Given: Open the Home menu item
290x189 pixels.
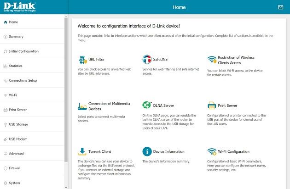Looking at the screenshot, I should click(32, 22).
